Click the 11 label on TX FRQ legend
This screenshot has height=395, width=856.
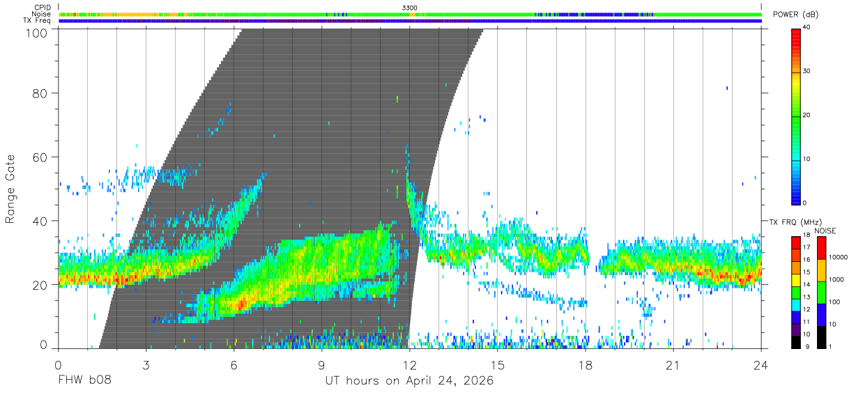807,322
